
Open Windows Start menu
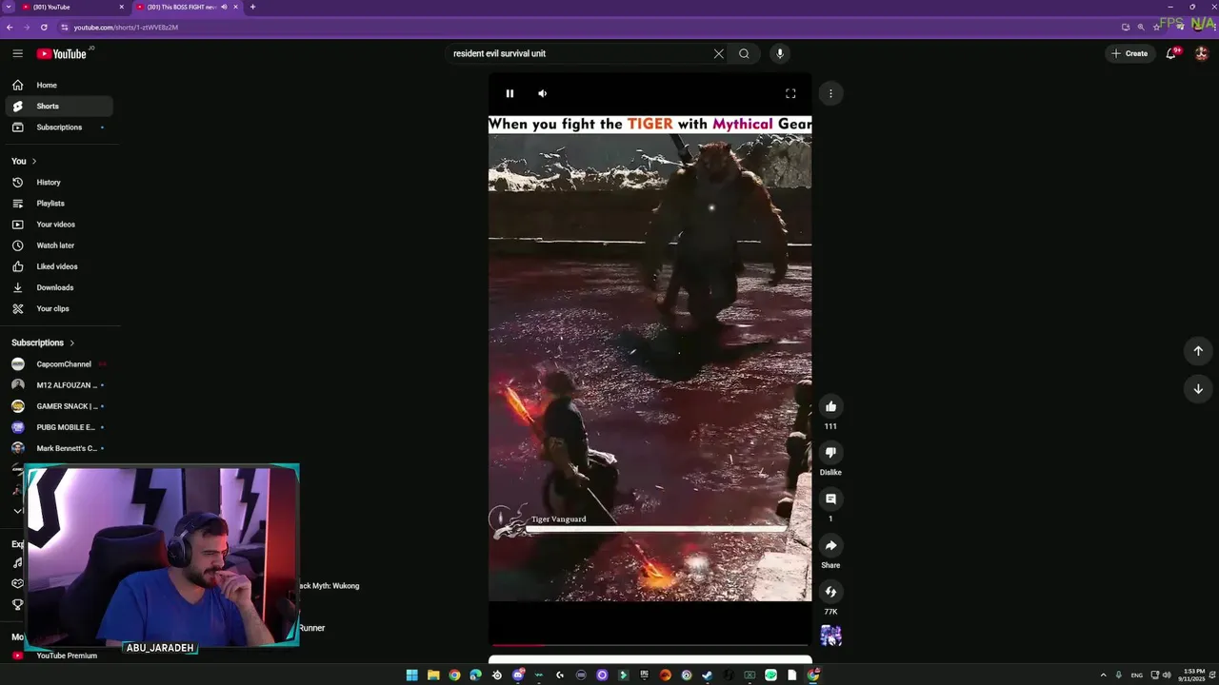pyautogui.click(x=411, y=675)
